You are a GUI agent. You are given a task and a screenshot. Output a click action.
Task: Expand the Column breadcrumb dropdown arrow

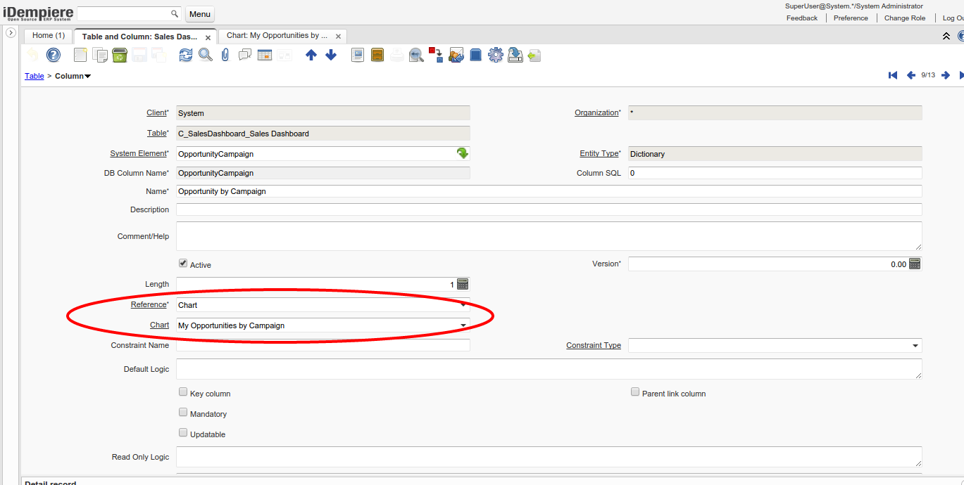[x=87, y=76]
